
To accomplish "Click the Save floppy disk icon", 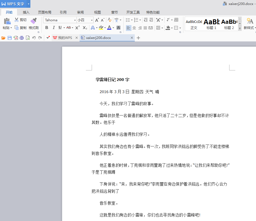I will pos(10,38).
